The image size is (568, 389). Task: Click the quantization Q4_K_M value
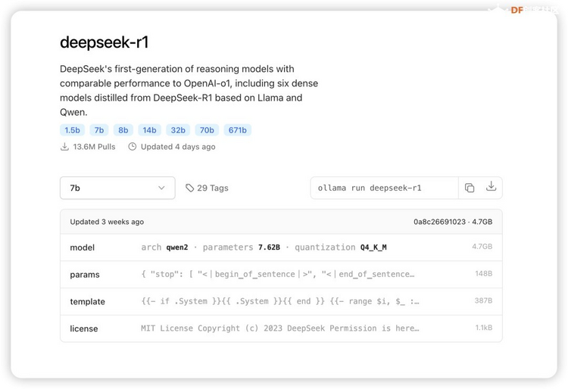(341, 247)
